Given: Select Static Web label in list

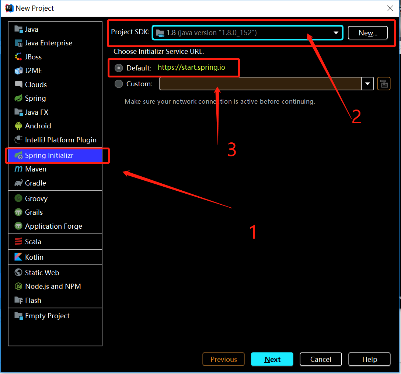Looking at the screenshot, I should 42,273.
